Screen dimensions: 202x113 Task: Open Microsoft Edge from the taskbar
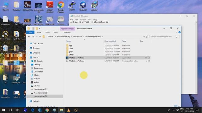(33, 110)
